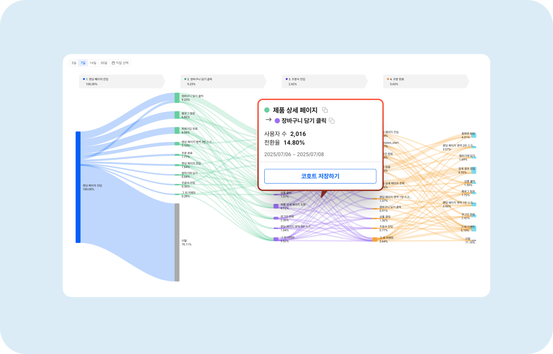
Task: Select the purple 제품 상세 페이지 조회 node
Action: (276, 206)
